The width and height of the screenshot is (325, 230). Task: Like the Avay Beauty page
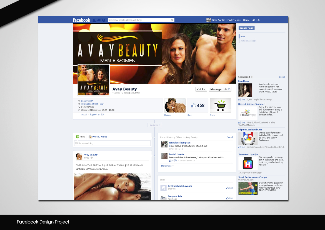(x=201, y=89)
